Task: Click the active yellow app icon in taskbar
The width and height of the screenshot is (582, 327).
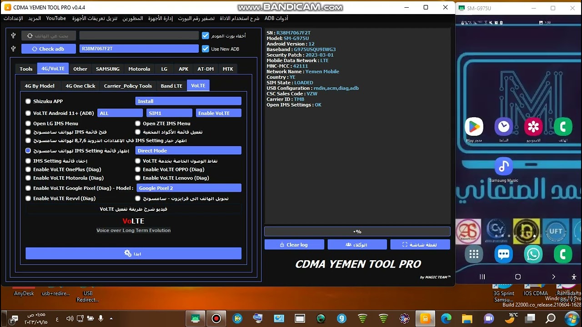Action: tap(425, 319)
